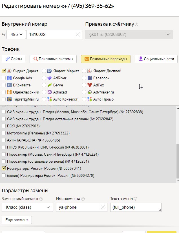Open the 495 area code dropdown
Viewport: 179px width, 233px height.
tap(16, 34)
